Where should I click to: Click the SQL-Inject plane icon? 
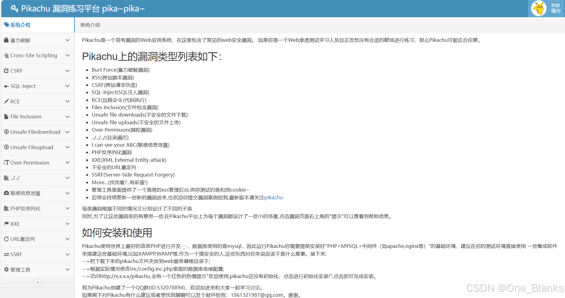[6, 86]
